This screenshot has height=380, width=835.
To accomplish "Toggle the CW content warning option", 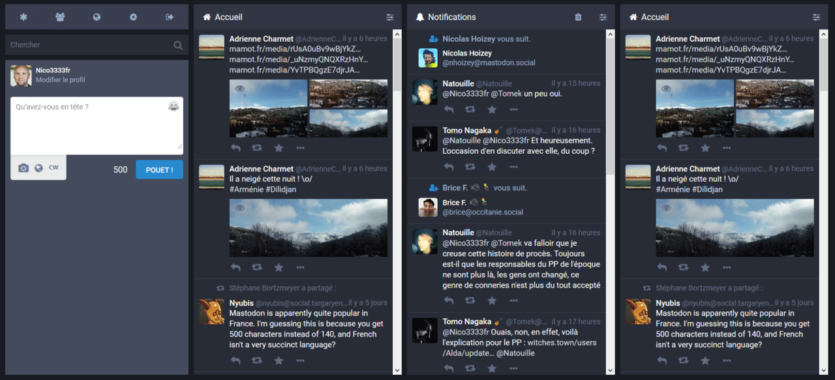I will (53, 168).
